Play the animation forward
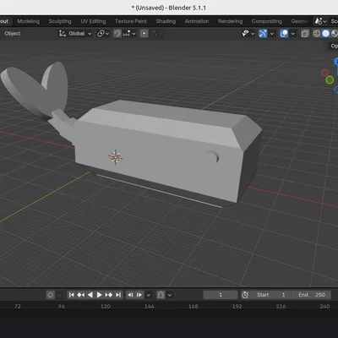This screenshot has width=338, height=338. pos(99,295)
